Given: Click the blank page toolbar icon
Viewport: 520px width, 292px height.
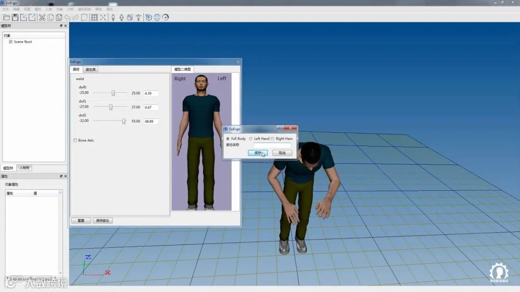Looking at the screenshot, I should point(84,17).
